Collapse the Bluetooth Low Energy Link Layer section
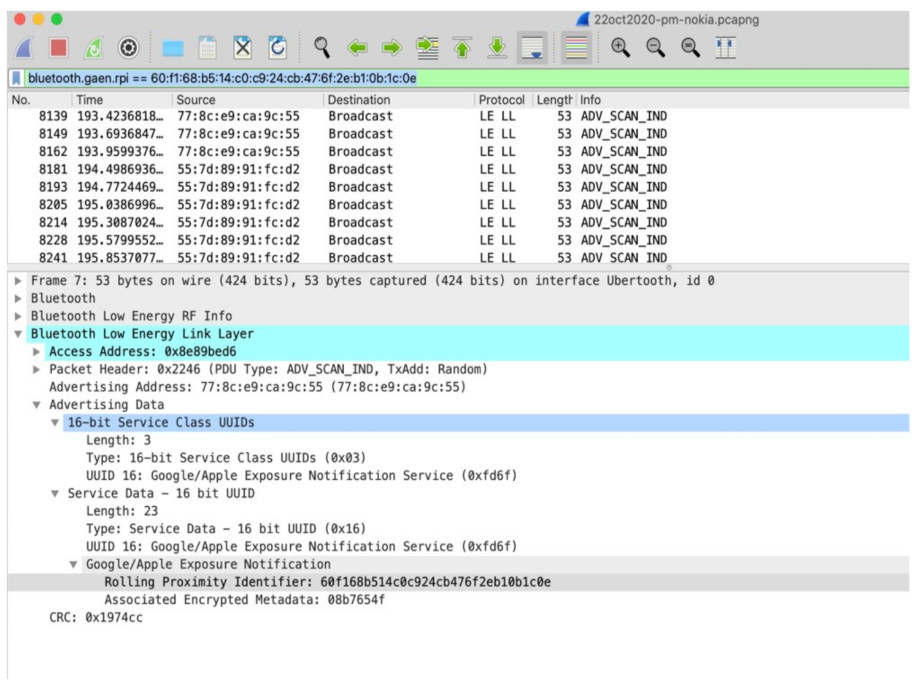The height and width of the screenshot is (686, 921). (18, 334)
